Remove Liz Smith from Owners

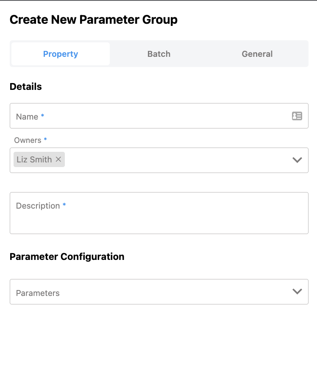click(x=58, y=159)
